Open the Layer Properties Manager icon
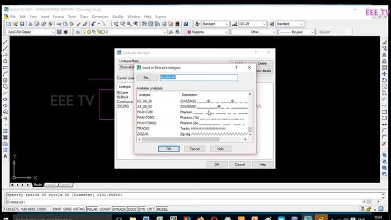 point(78,32)
